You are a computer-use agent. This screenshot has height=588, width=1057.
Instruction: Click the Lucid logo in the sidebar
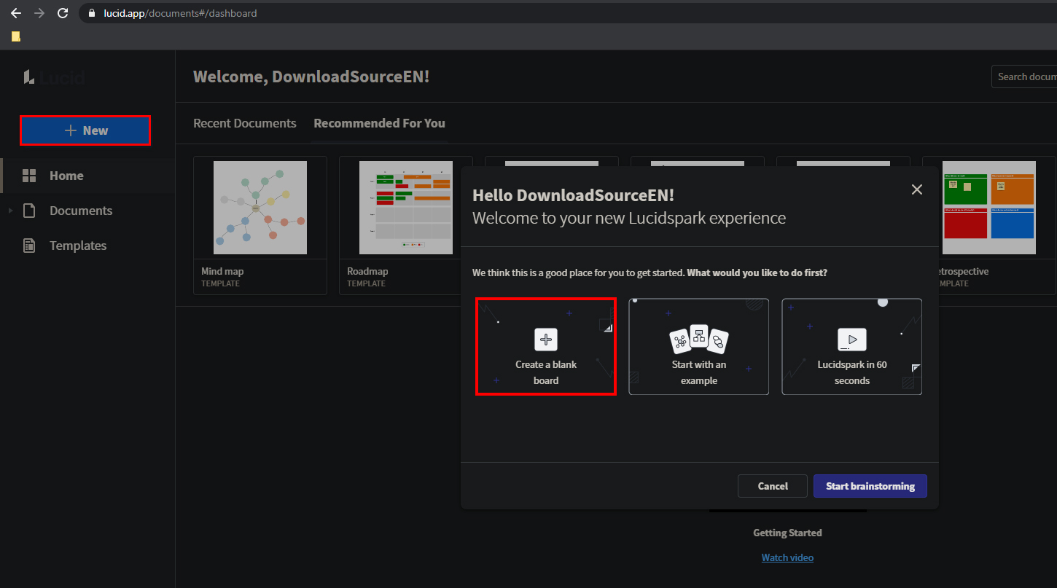click(53, 77)
